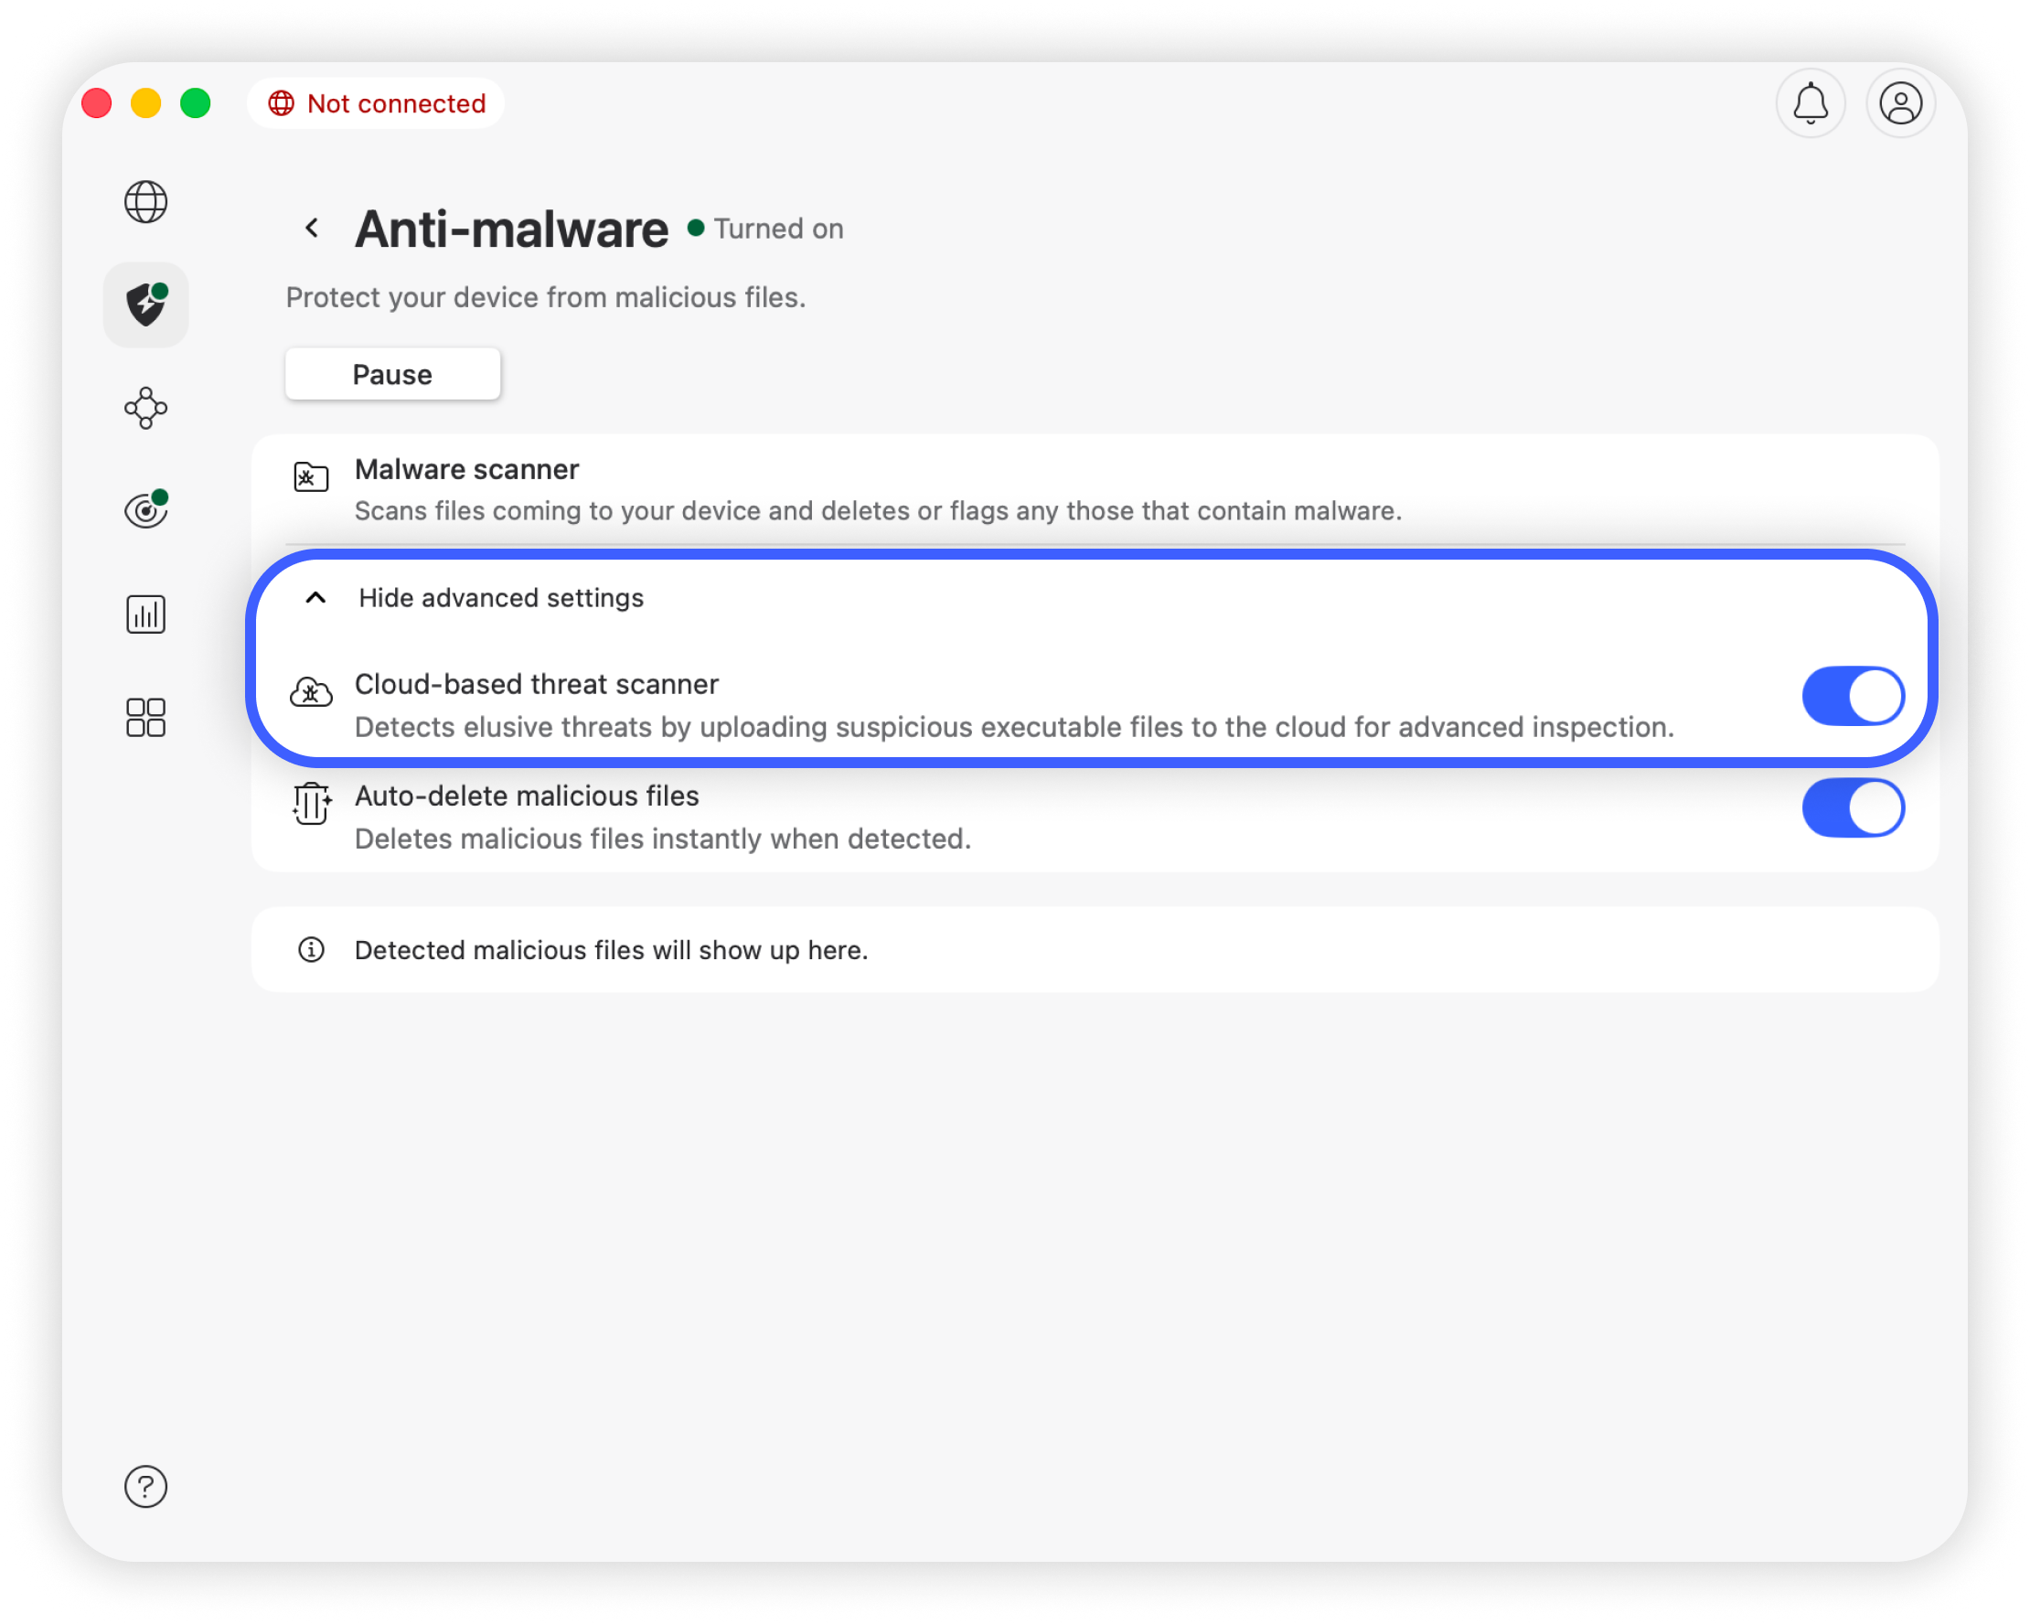
Task: Click the Malware scanner row
Action: (876, 489)
